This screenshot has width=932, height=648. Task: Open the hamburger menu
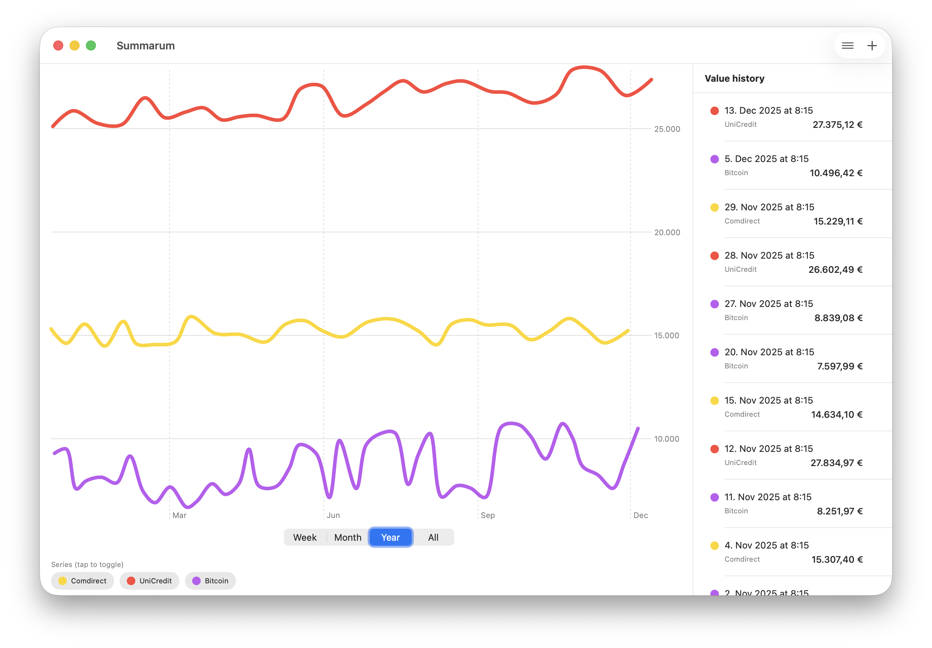(847, 45)
